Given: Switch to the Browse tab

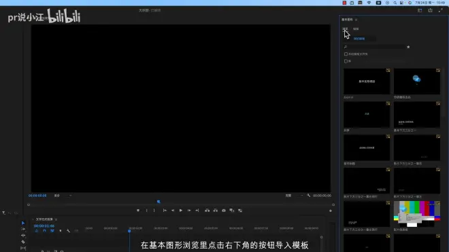Looking at the screenshot, I should pos(345,29).
